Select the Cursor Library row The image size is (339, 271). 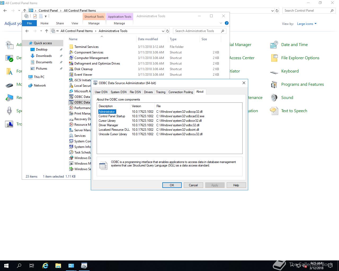pos(169,121)
